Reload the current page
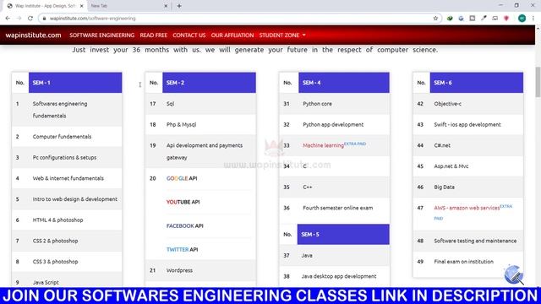The height and width of the screenshot is (304, 541). (x=30, y=19)
